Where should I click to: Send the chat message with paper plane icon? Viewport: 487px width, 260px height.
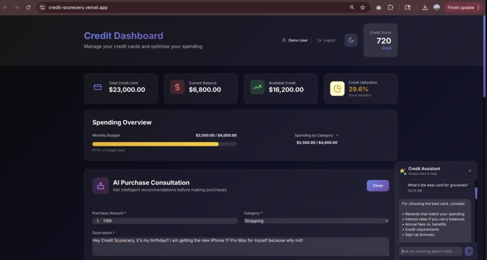click(469, 252)
